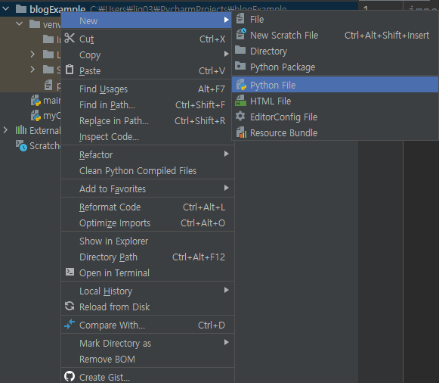Collapse the venv folder chevron
The height and width of the screenshot is (383, 439).
(x=20, y=23)
